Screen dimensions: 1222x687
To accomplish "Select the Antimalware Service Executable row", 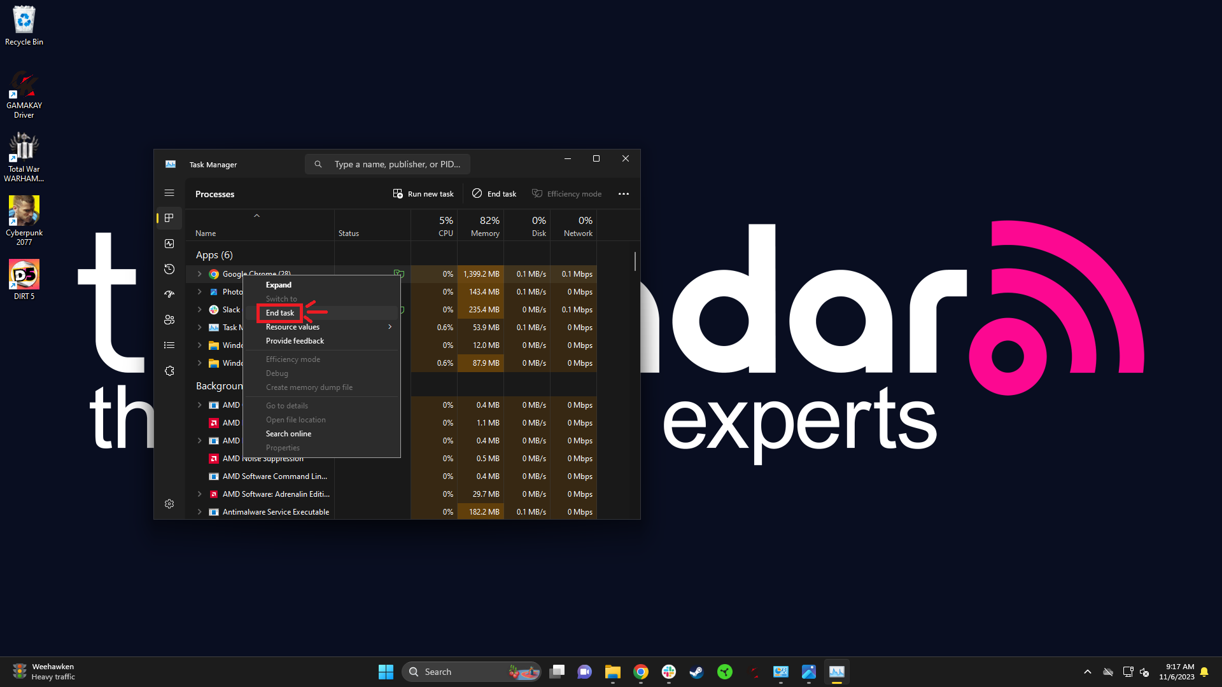I will 391,512.
